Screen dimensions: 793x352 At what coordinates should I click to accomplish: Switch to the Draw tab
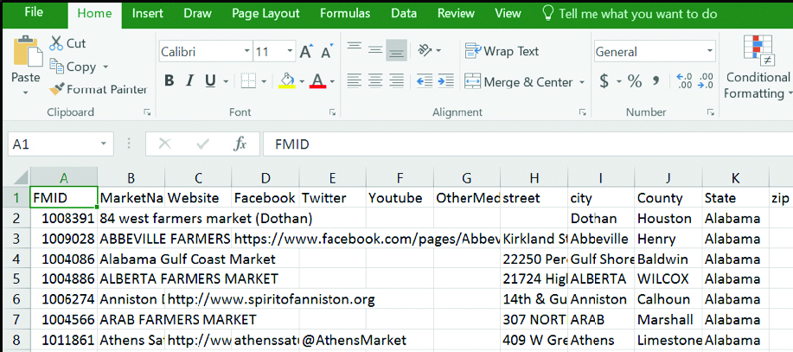[x=197, y=14]
